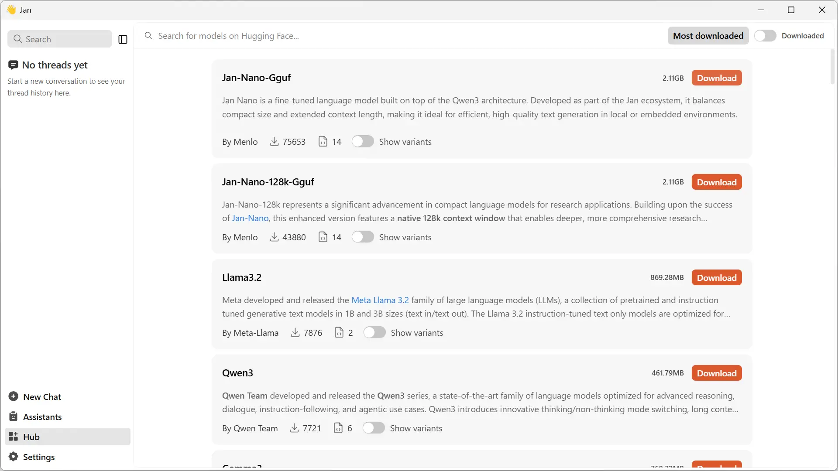838x471 pixels.
Task: Click the magnifier icon in sidebar Search
Action: (17, 39)
